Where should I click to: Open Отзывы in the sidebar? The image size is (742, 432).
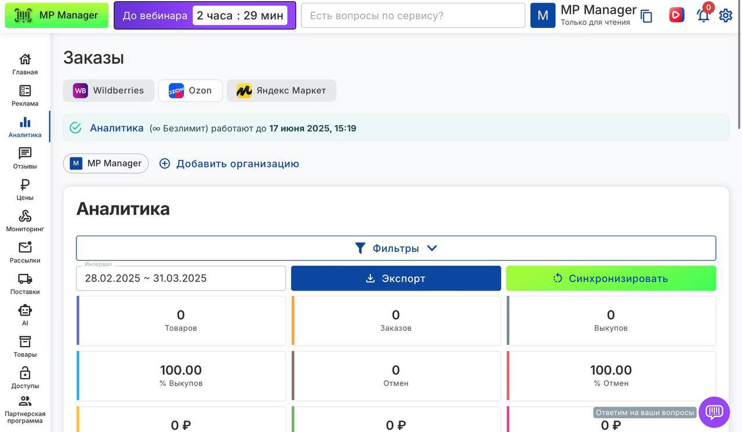point(25,158)
